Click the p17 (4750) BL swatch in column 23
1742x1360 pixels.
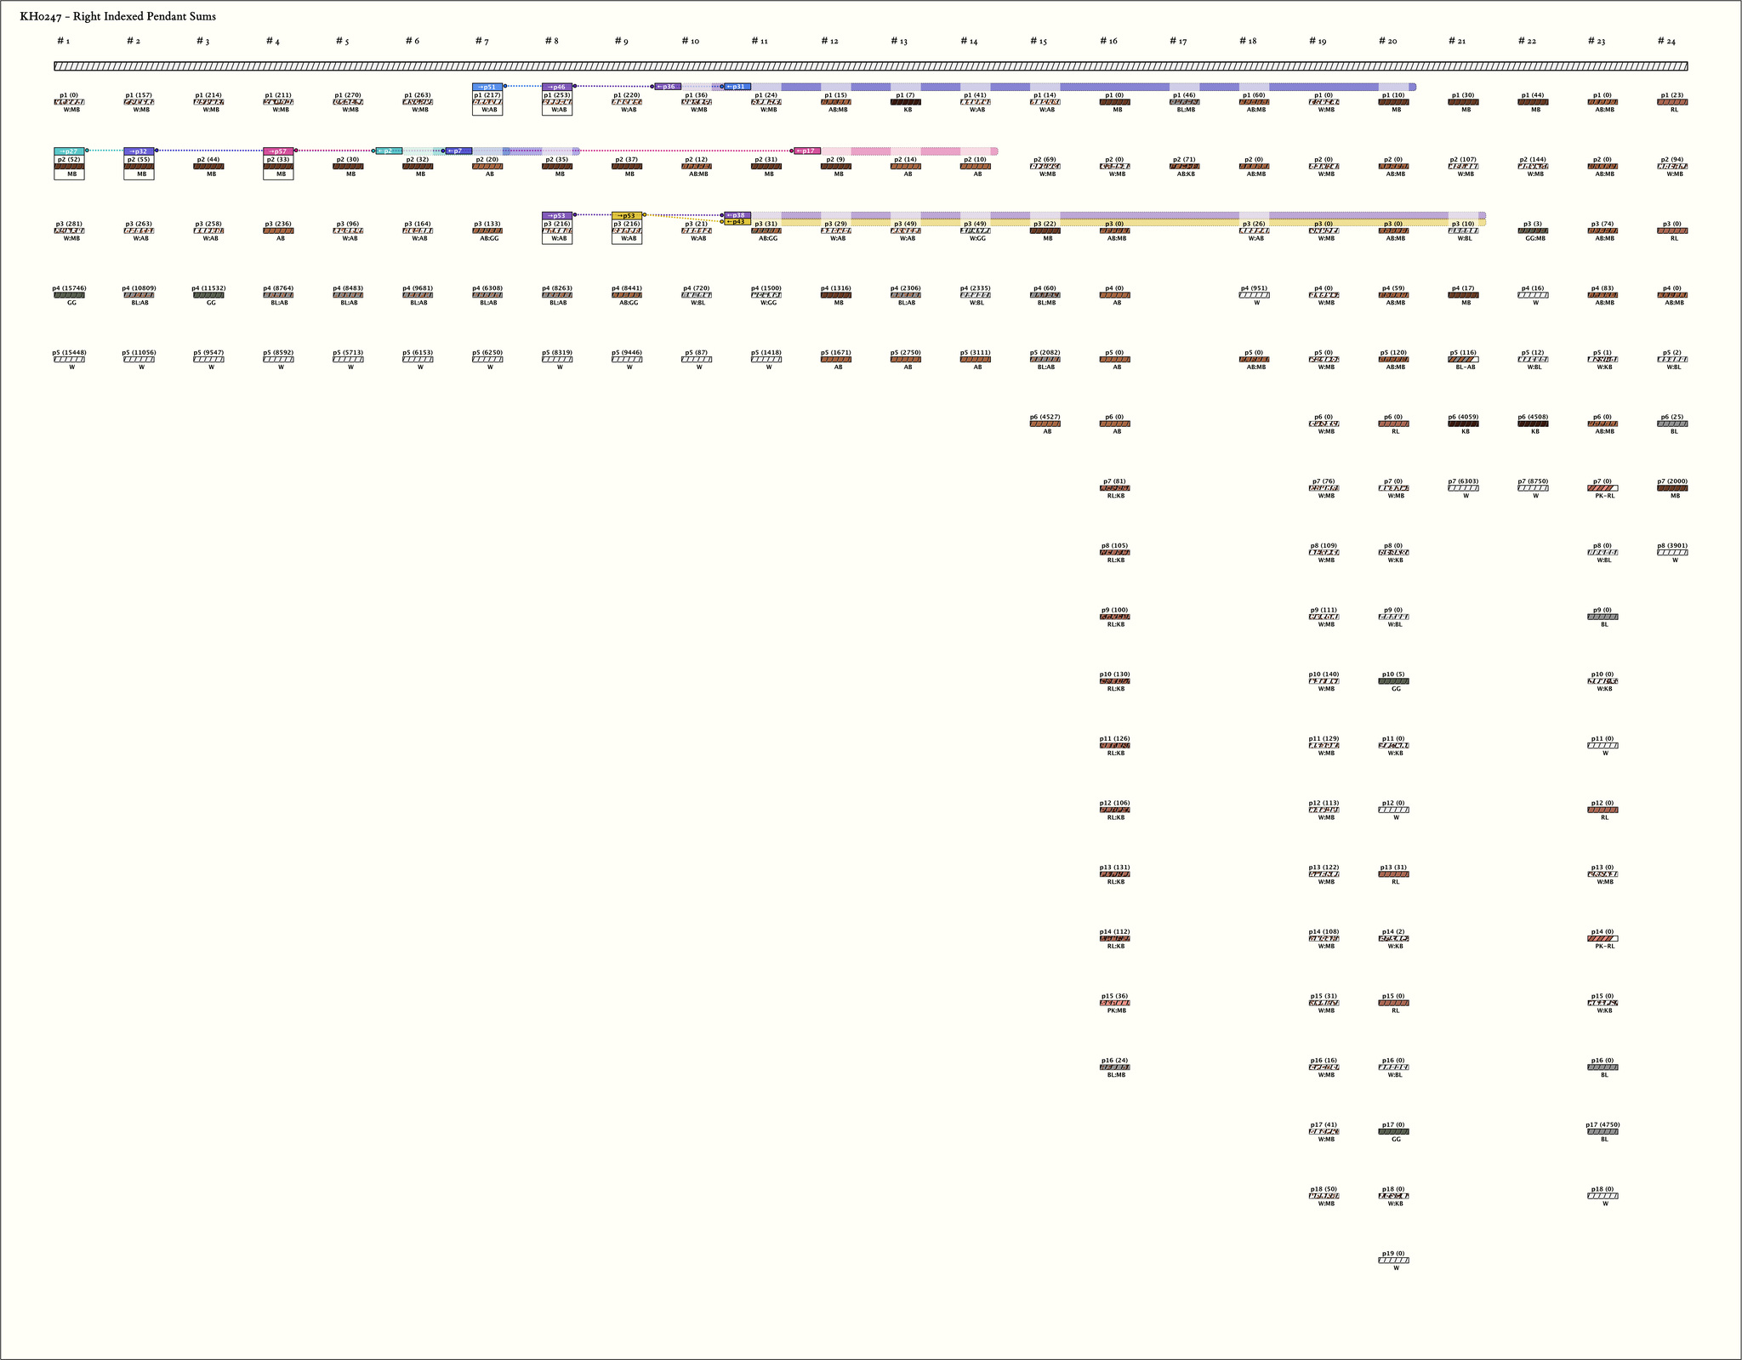coord(1603,1132)
